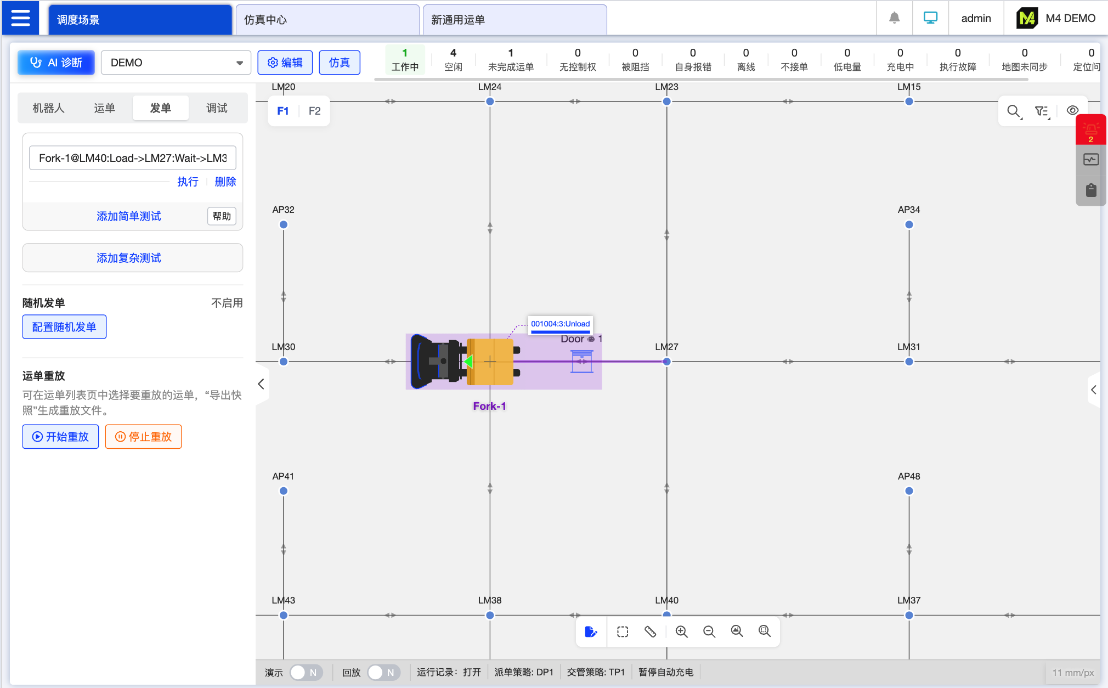Click the Fork-1 order input field
Image resolution: width=1108 pixels, height=688 pixels.
[132, 158]
